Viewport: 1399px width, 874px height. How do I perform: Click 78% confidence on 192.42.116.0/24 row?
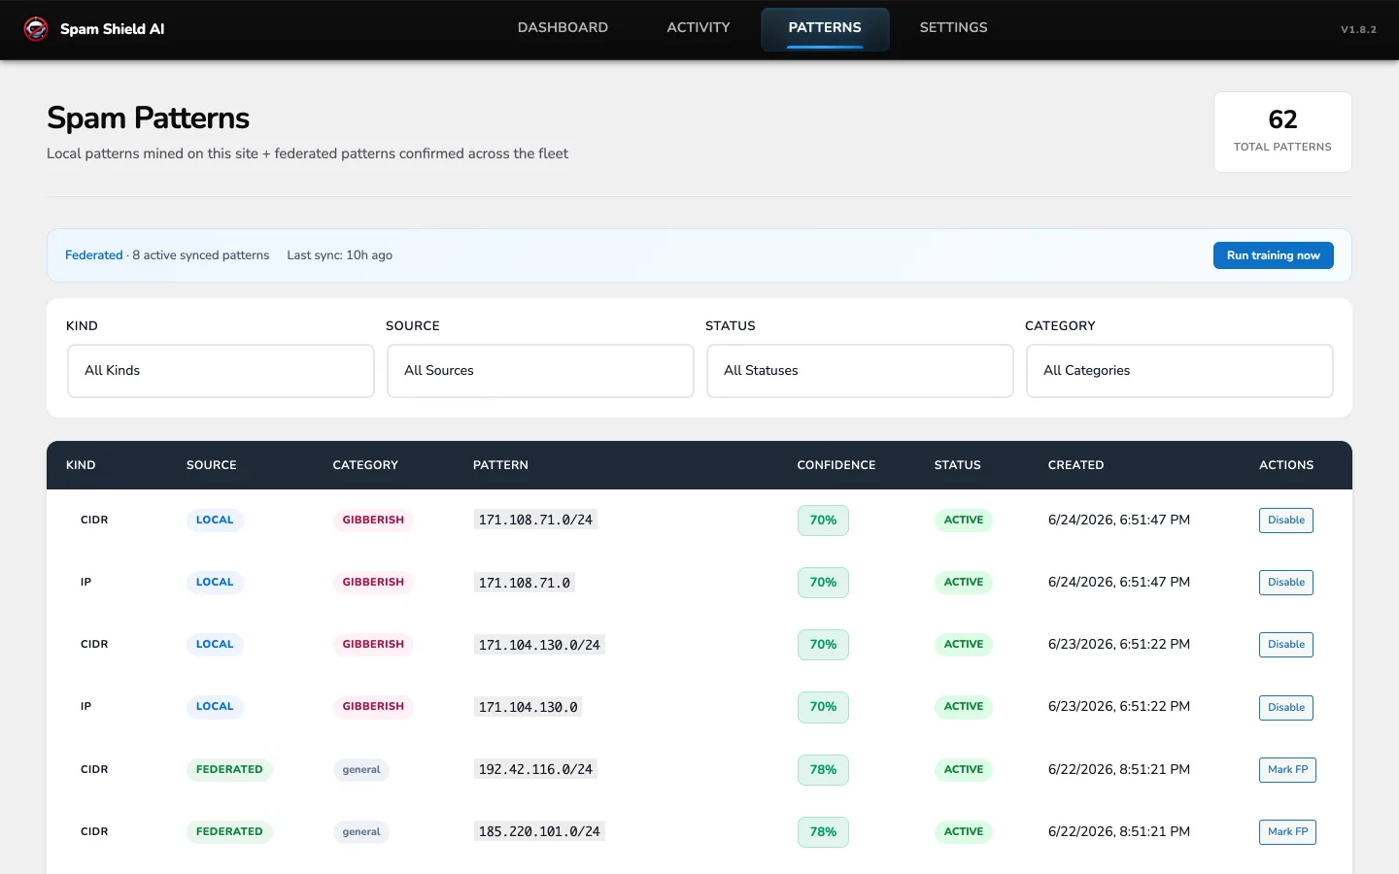coord(823,770)
